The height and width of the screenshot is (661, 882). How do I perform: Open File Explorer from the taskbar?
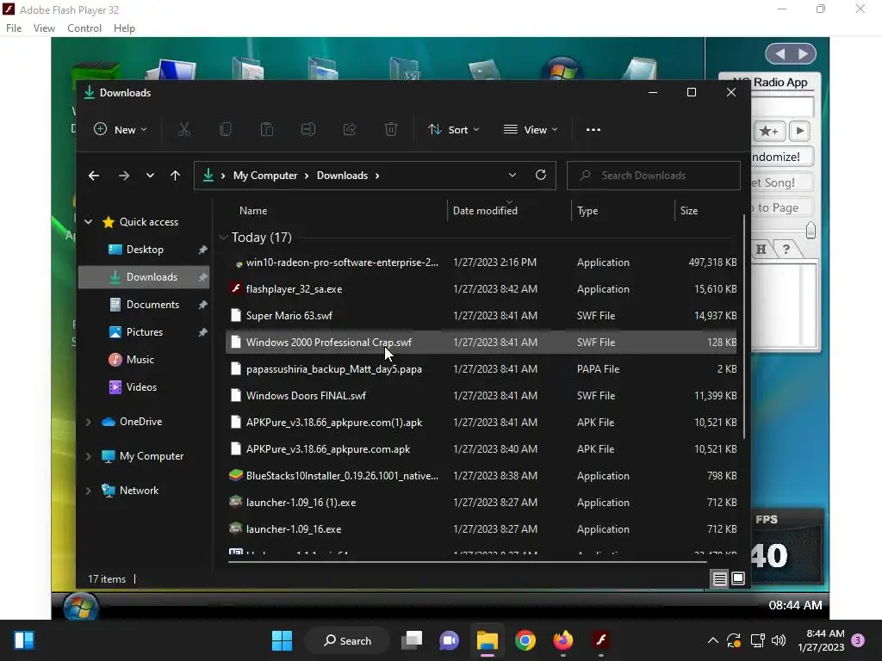pos(488,640)
